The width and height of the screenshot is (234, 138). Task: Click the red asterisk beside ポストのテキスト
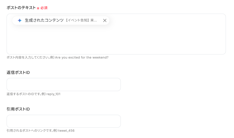click(38, 8)
